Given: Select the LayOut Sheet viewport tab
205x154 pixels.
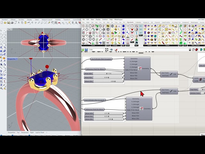Looking at the screenshot, I should click(40, 133).
